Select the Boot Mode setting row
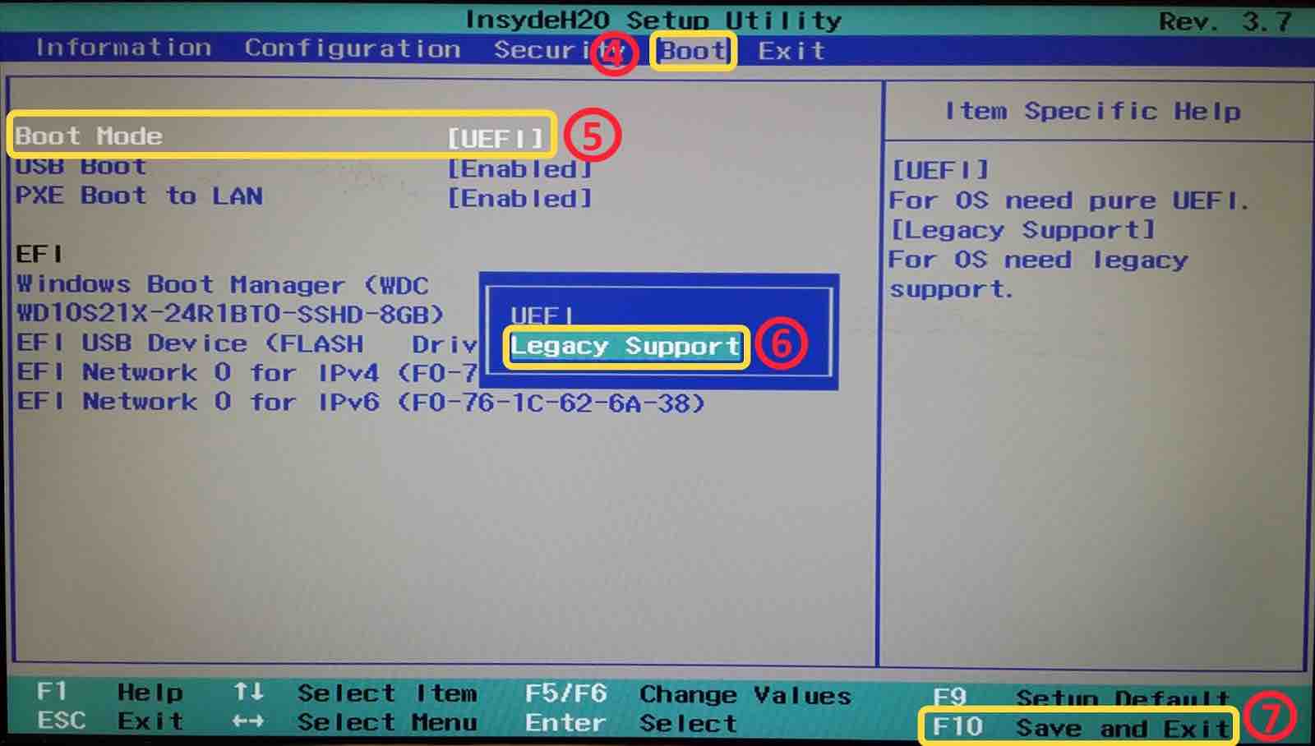Image resolution: width=1315 pixels, height=746 pixels. tap(281, 136)
